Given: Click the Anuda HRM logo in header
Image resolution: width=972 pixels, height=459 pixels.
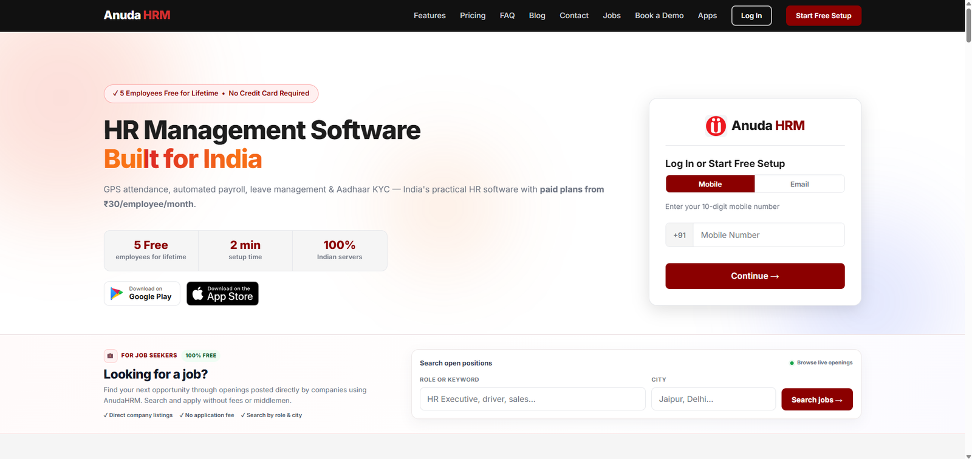Looking at the screenshot, I should (x=137, y=15).
